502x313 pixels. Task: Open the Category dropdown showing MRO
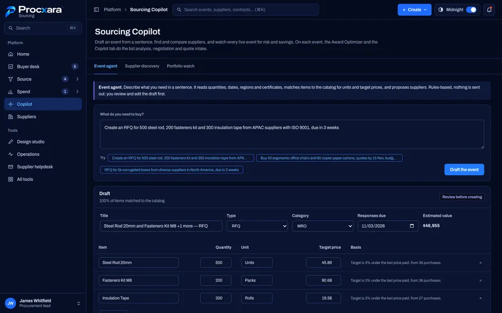point(323,226)
